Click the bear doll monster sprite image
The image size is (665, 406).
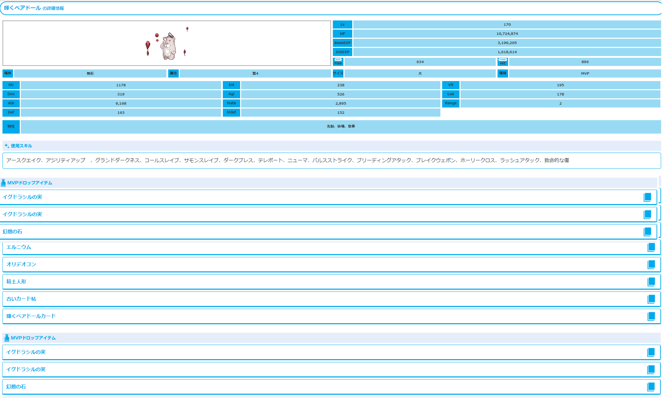pyautogui.click(x=168, y=46)
